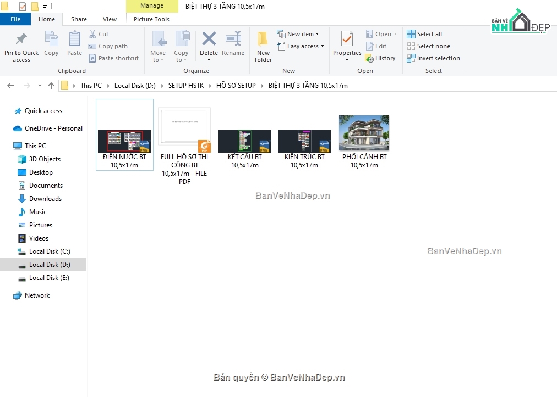Click the Rename icon in Organize group
Screen dimensions: 557x397
coord(233,40)
